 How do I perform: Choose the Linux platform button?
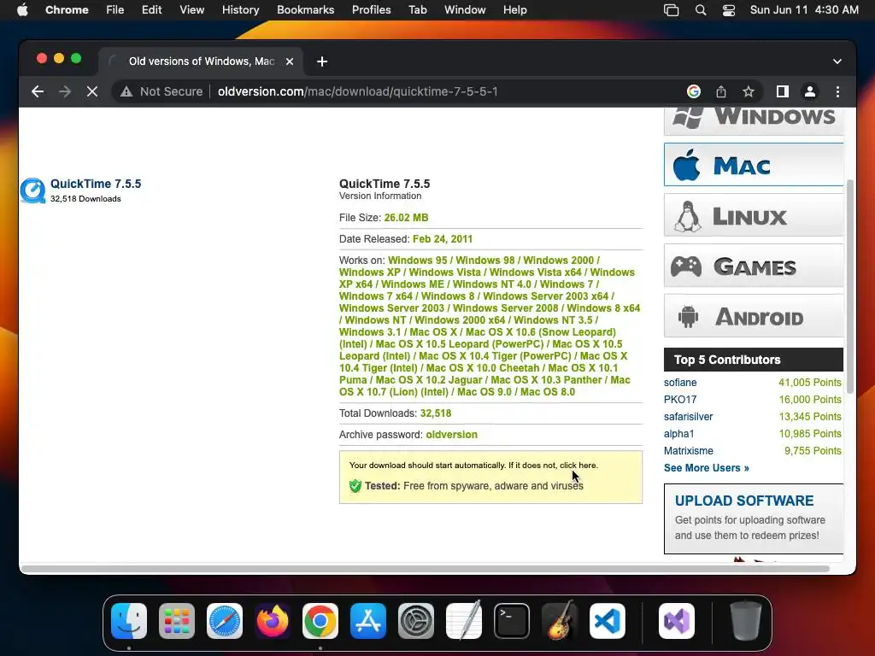[x=754, y=215]
